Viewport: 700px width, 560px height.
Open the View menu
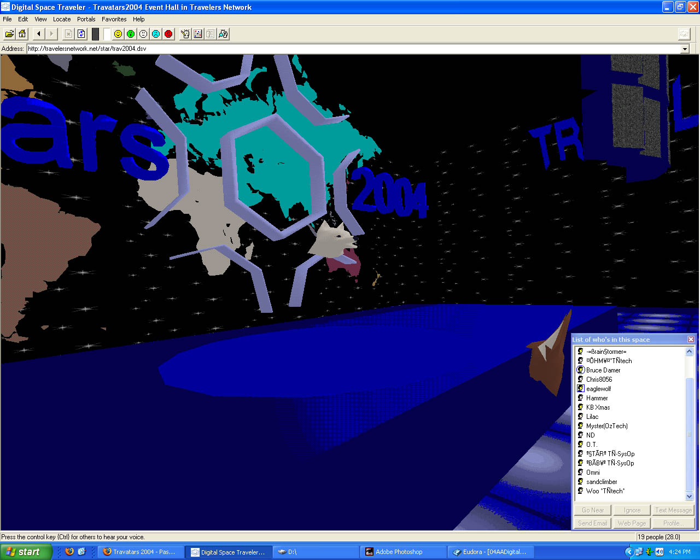tap(40, 19)
